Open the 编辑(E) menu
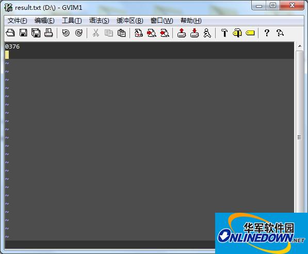308x254 pixels. click(x=44, y=21)
